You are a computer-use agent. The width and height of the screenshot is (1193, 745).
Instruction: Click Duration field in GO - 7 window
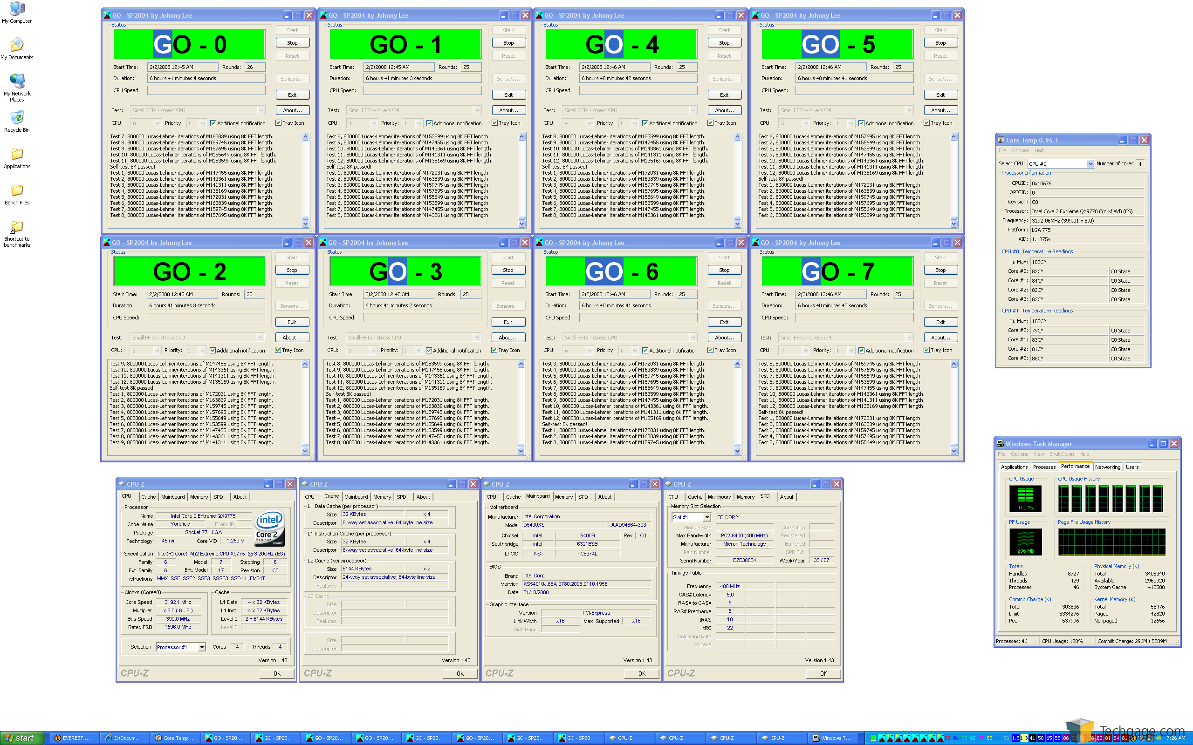point(854,305)
